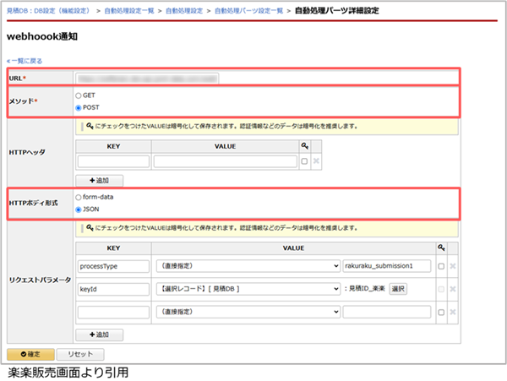Click the 一覧に戻る back link
This screenshot has height=381, width=507.
tap(26, 61)
